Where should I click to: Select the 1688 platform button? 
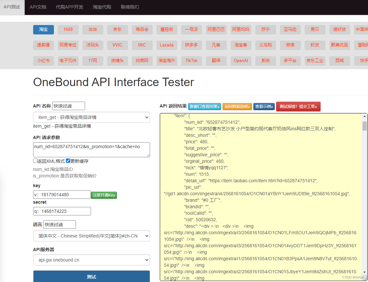(x=68, y=30)
